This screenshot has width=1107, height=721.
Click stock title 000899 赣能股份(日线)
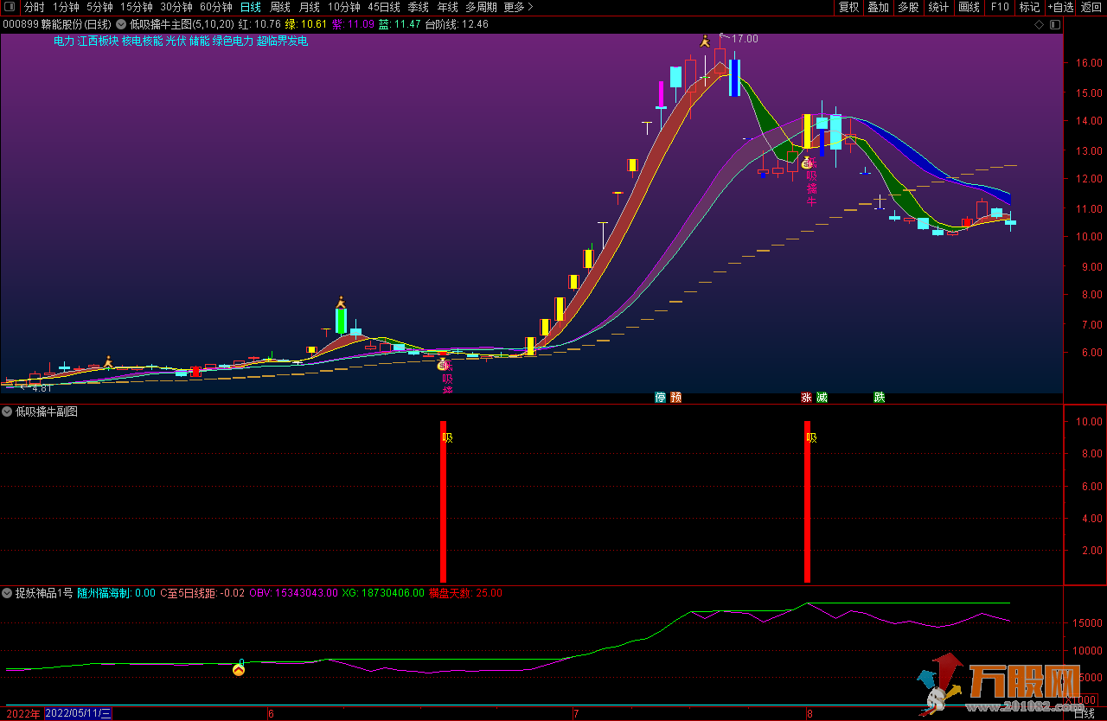tap(57, 24)
